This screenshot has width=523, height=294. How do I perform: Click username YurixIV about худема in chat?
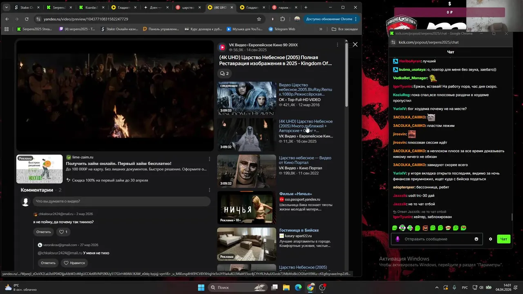(399, 109)
